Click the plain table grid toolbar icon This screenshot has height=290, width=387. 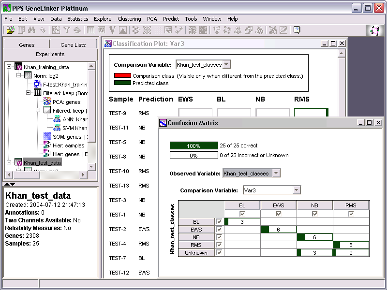coord(90,30)
